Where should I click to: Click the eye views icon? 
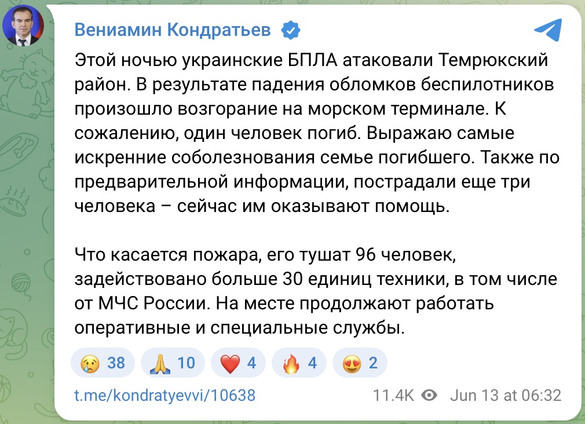click(429, 395)
